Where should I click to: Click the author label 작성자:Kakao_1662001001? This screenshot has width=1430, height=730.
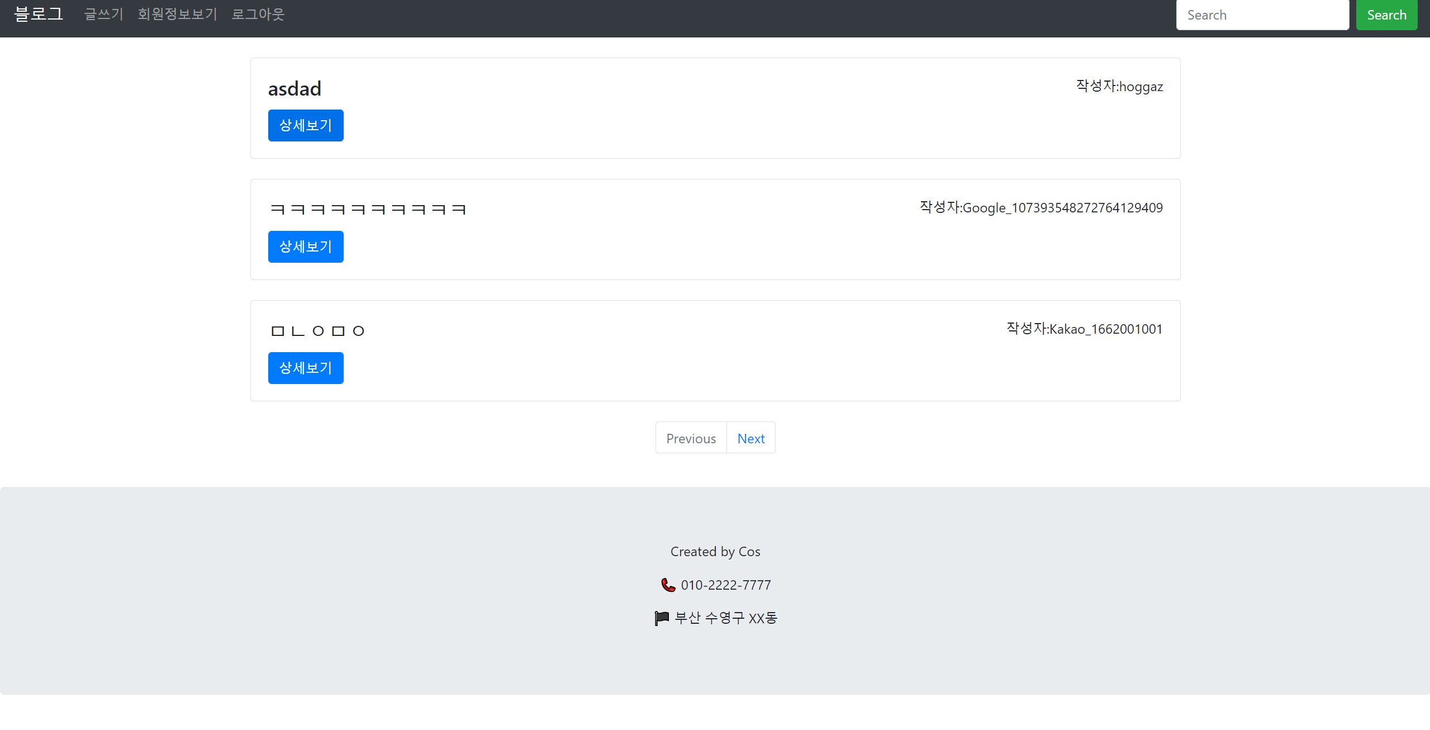tap(1083, 329)
